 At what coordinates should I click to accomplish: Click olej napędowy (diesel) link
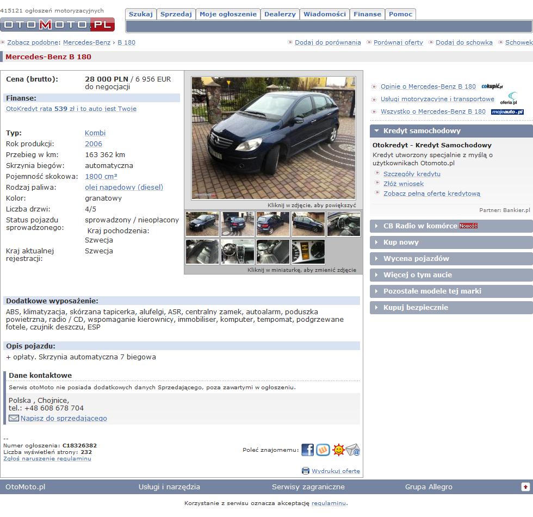pyautogui.click(x=124, y=187)
